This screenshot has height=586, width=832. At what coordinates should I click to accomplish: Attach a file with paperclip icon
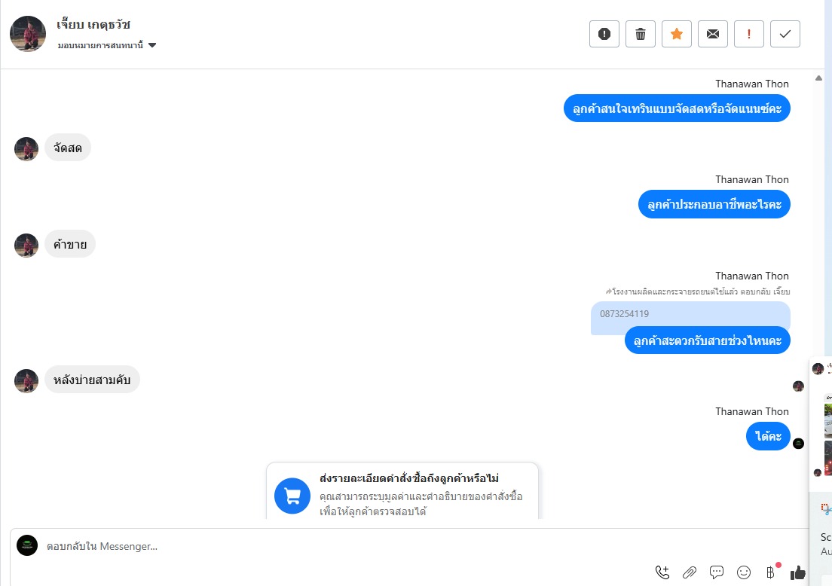click(x=690, y=572)
